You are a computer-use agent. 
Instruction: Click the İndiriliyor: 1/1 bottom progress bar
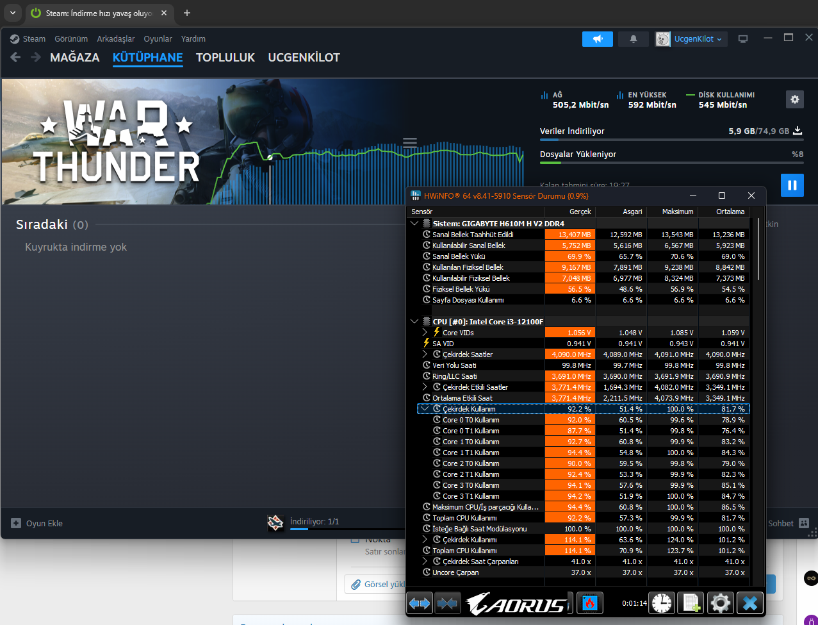(x=347, y=529)
